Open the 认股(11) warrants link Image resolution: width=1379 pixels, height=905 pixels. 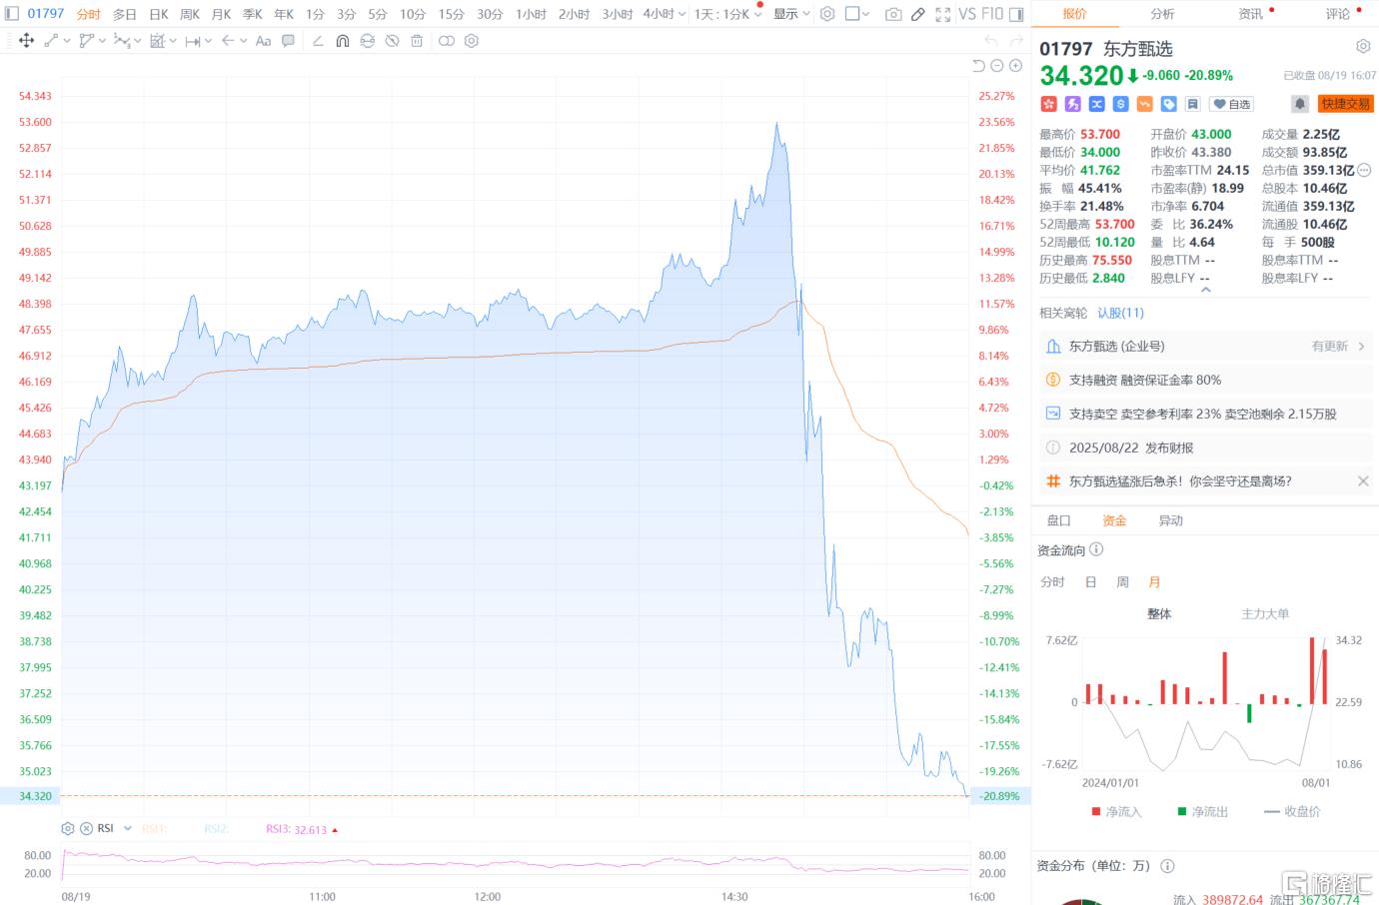pos(1120,313)
